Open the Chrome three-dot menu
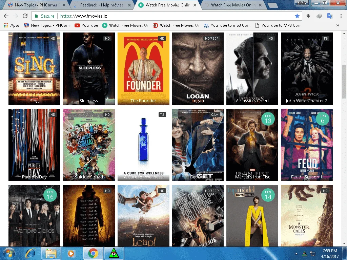 pos(341,16)
